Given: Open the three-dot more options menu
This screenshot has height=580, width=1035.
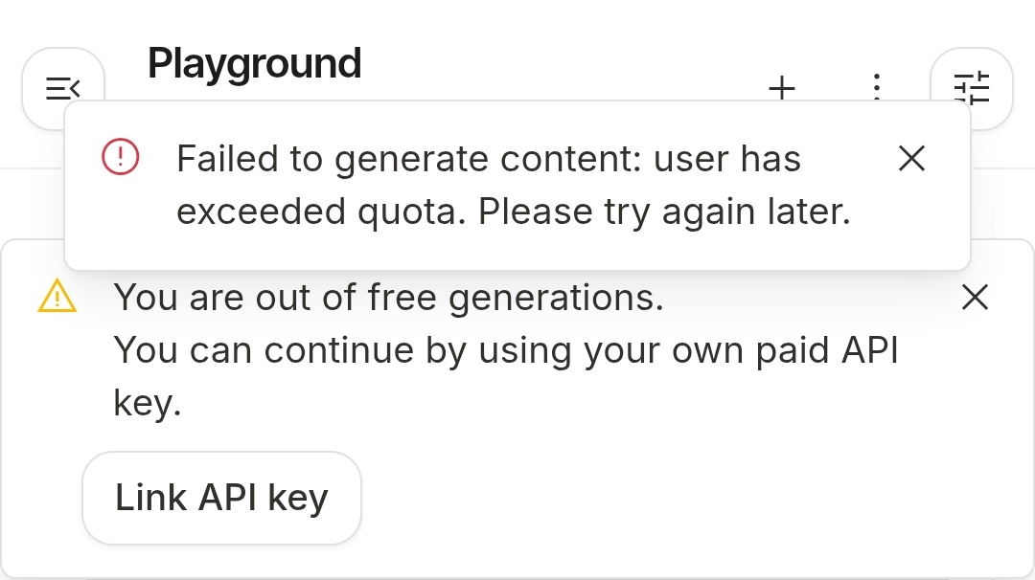Looking at the screenshot, I should coord(877,87).
